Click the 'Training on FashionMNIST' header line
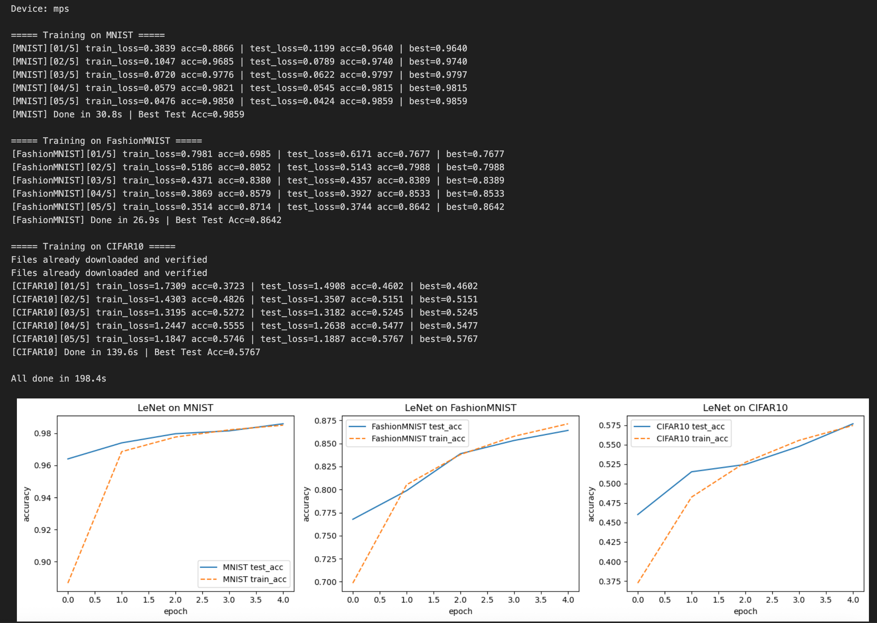 pyautogui.click(x=107, y=141)
